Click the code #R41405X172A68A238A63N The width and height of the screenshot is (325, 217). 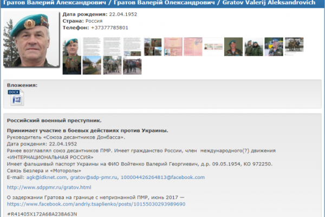42,214
